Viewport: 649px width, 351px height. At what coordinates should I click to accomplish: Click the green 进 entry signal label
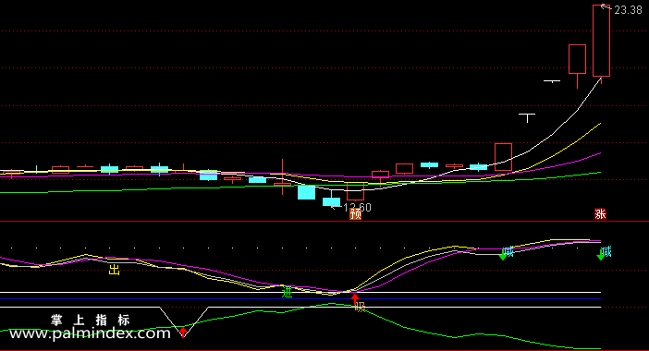point(287,292)
